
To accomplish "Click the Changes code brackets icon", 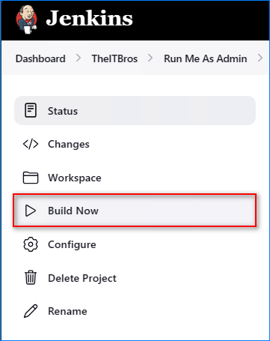I will (31, 144).
